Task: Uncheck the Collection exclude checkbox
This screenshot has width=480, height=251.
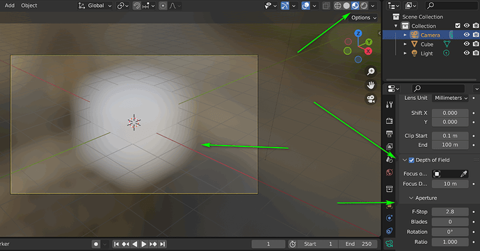Action: click(x=458, y=26)
